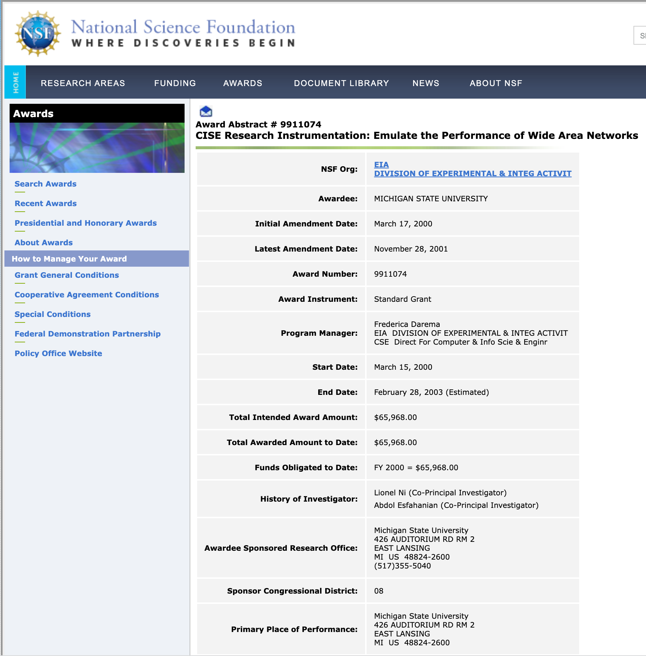Open Special Conditions link
The image size is (646, 656).
[52, 314]
